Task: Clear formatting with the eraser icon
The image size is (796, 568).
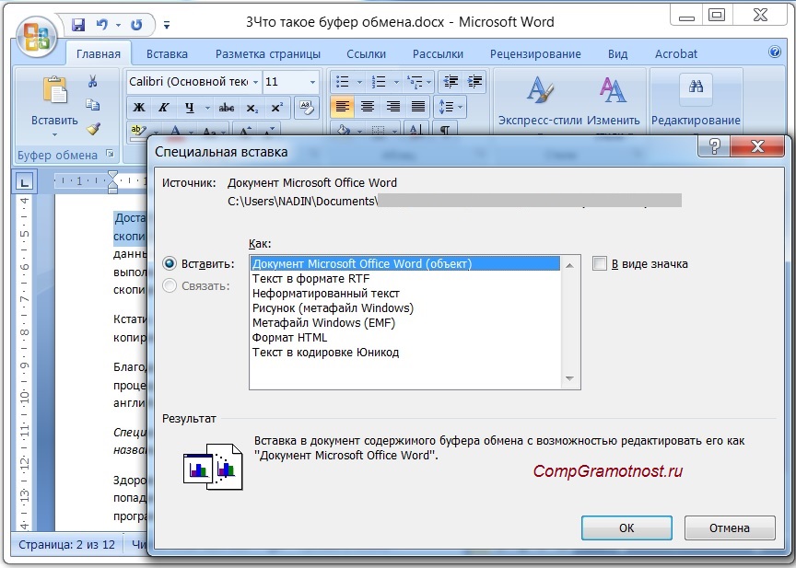Action: pyautogui.click(x=307, y=108)
